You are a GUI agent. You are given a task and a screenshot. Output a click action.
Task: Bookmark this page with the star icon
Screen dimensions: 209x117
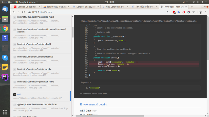pyautogui.click(x=168, y=12)
